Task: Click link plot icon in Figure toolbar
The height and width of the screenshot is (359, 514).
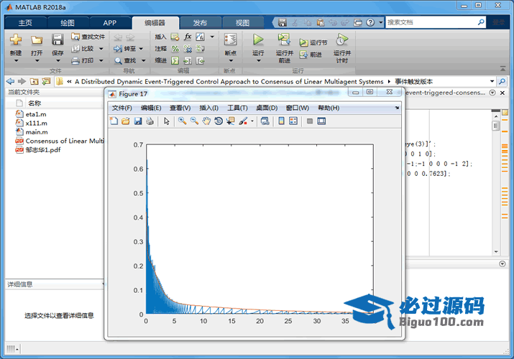Action: 265,121
